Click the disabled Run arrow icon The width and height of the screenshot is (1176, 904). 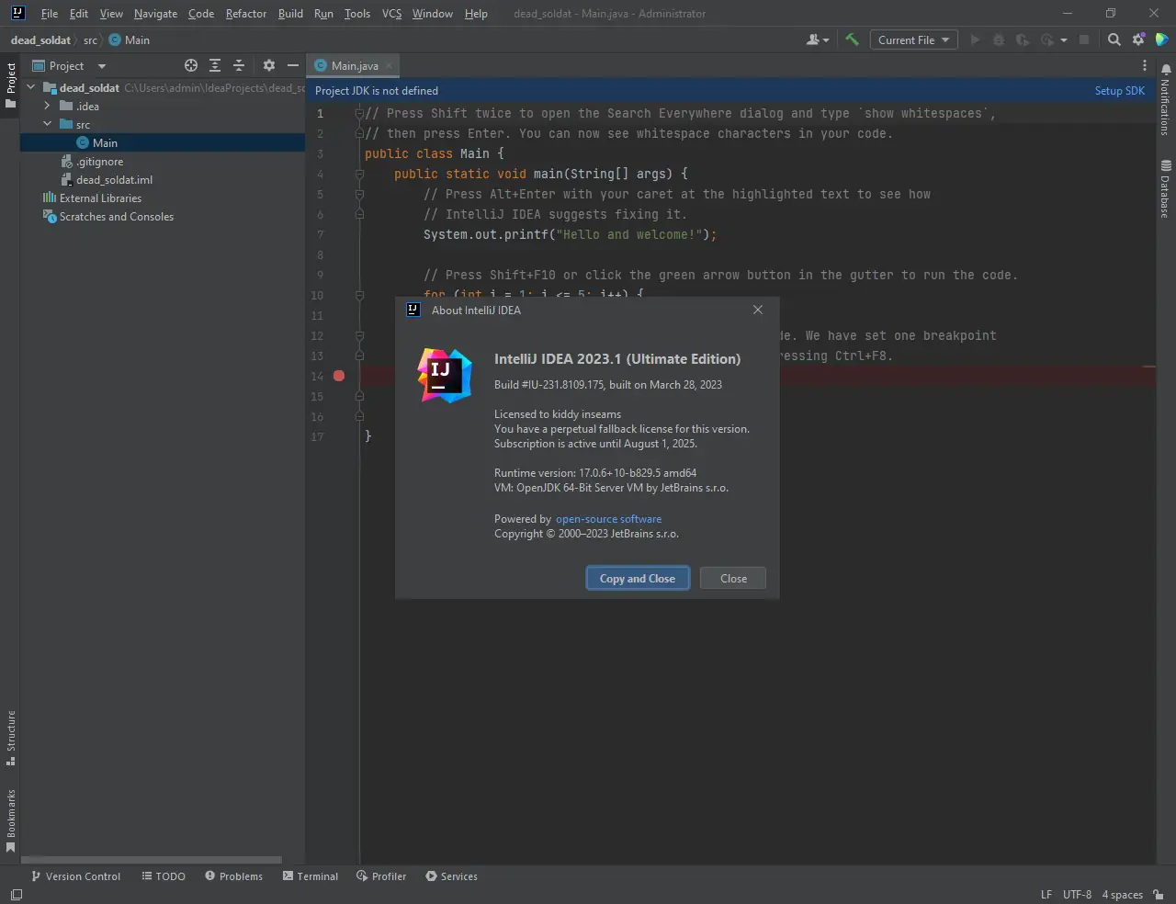(975, 40)
